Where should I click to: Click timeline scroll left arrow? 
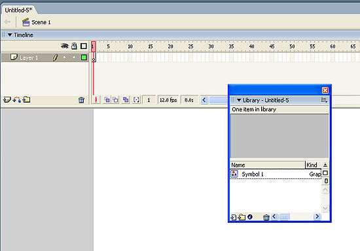point(204,100)
